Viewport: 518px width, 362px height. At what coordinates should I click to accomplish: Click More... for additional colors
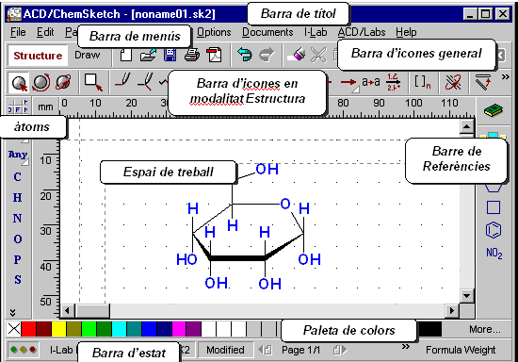[485, 329]
